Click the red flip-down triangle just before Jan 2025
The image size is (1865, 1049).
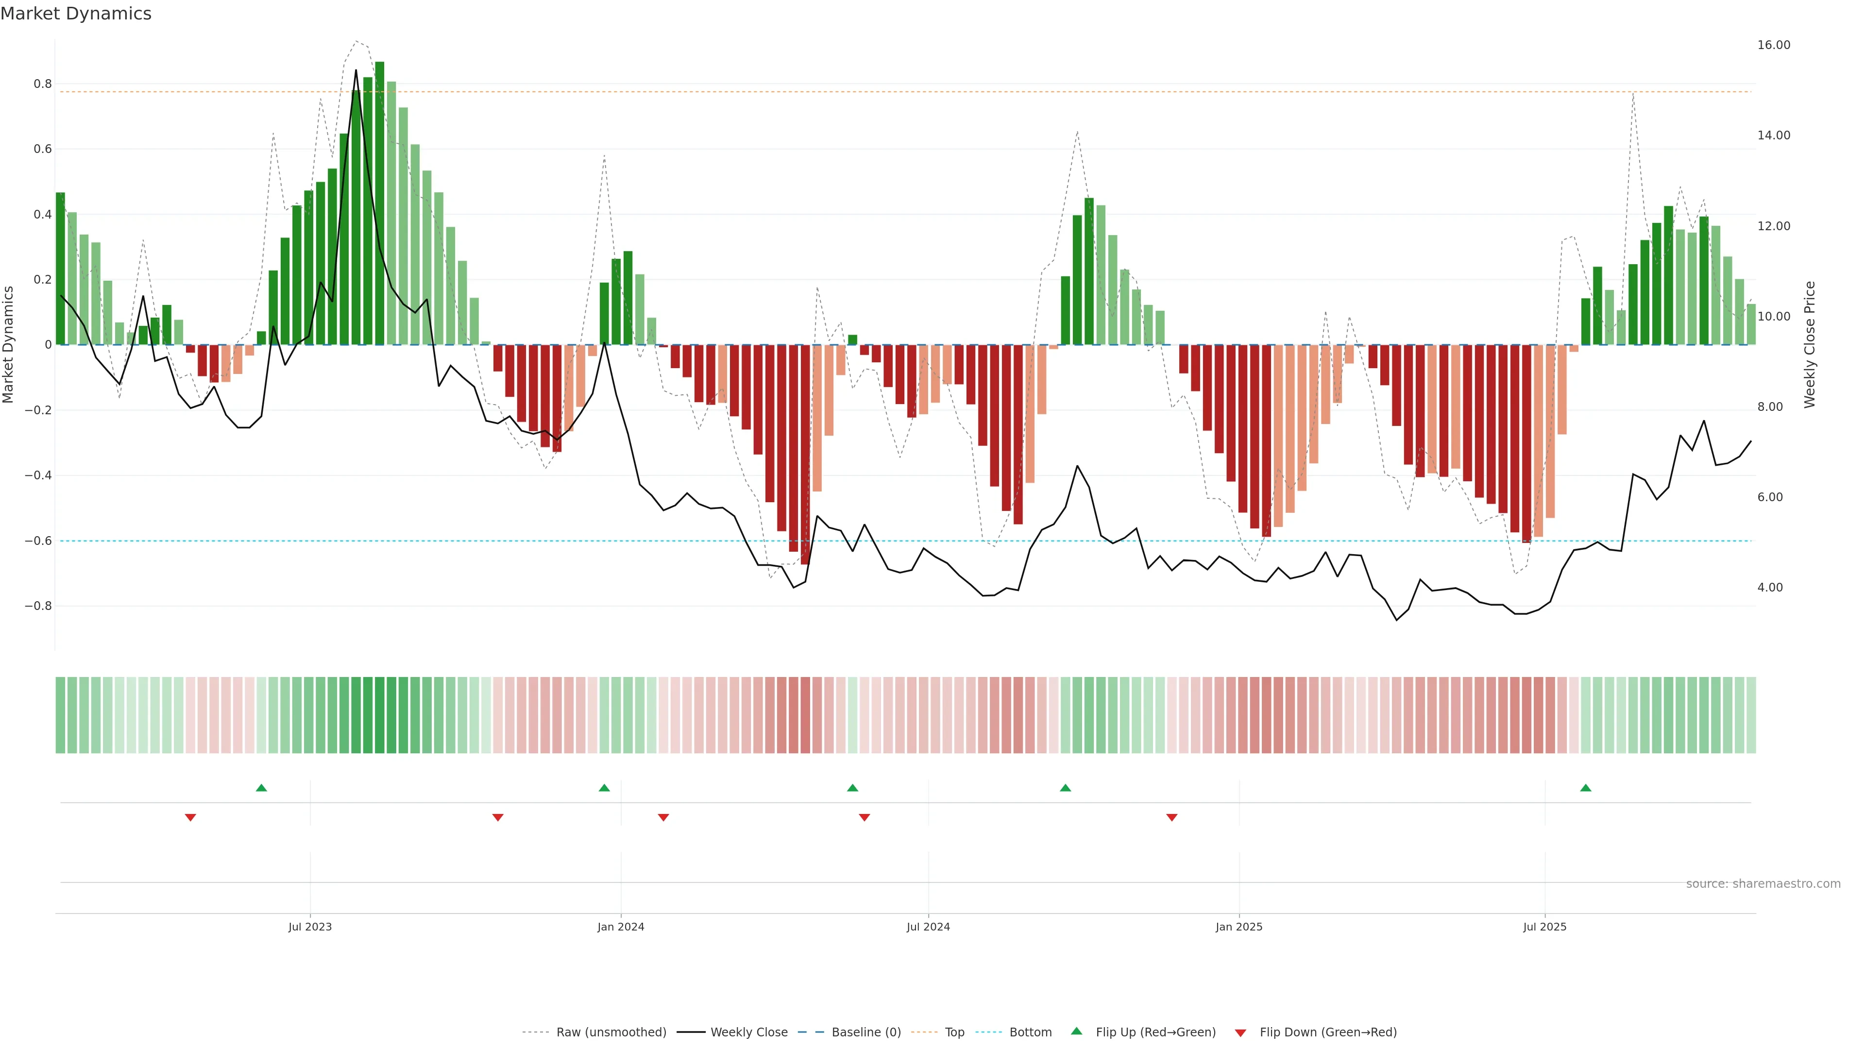1171,817
